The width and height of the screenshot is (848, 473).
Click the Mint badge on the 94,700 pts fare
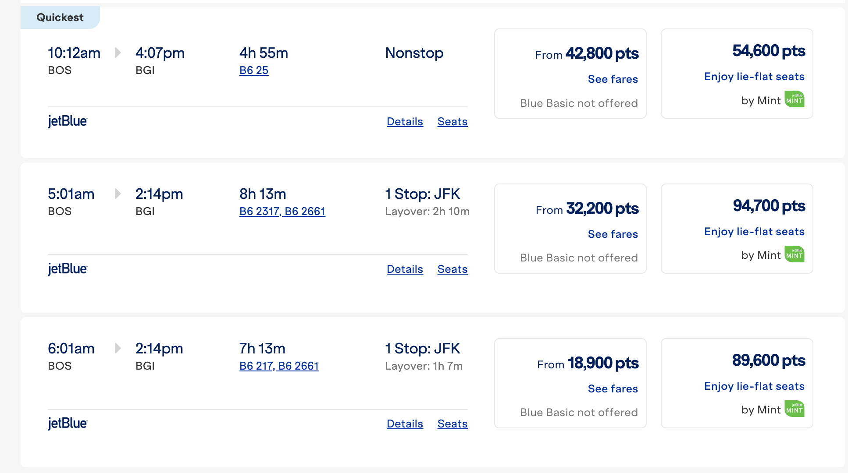click(794, 254)
